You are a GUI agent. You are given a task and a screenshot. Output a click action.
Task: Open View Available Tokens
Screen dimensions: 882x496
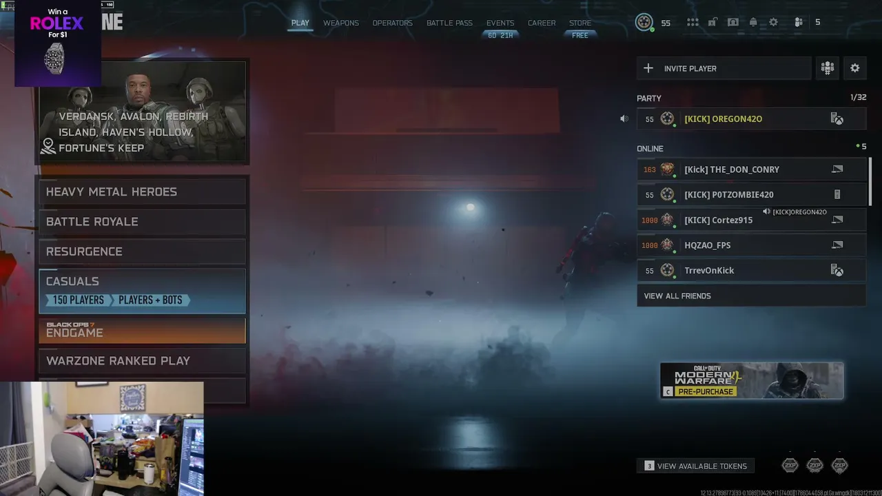695,466
